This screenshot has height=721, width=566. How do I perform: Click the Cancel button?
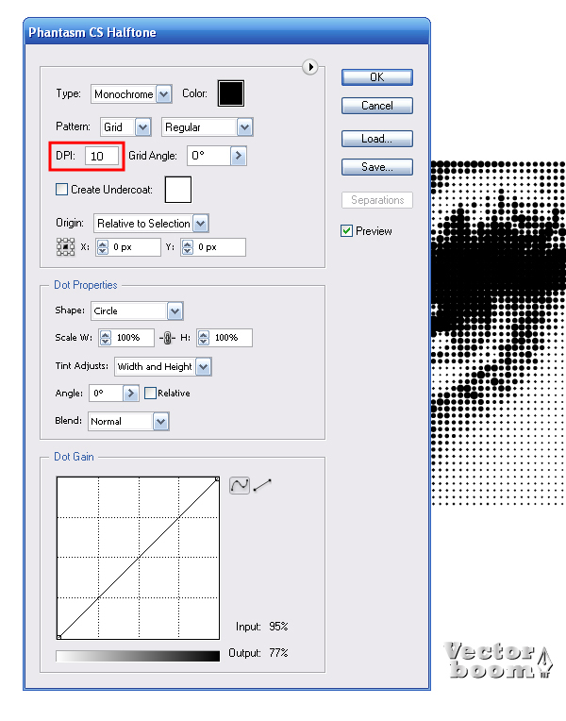(377, 106)
